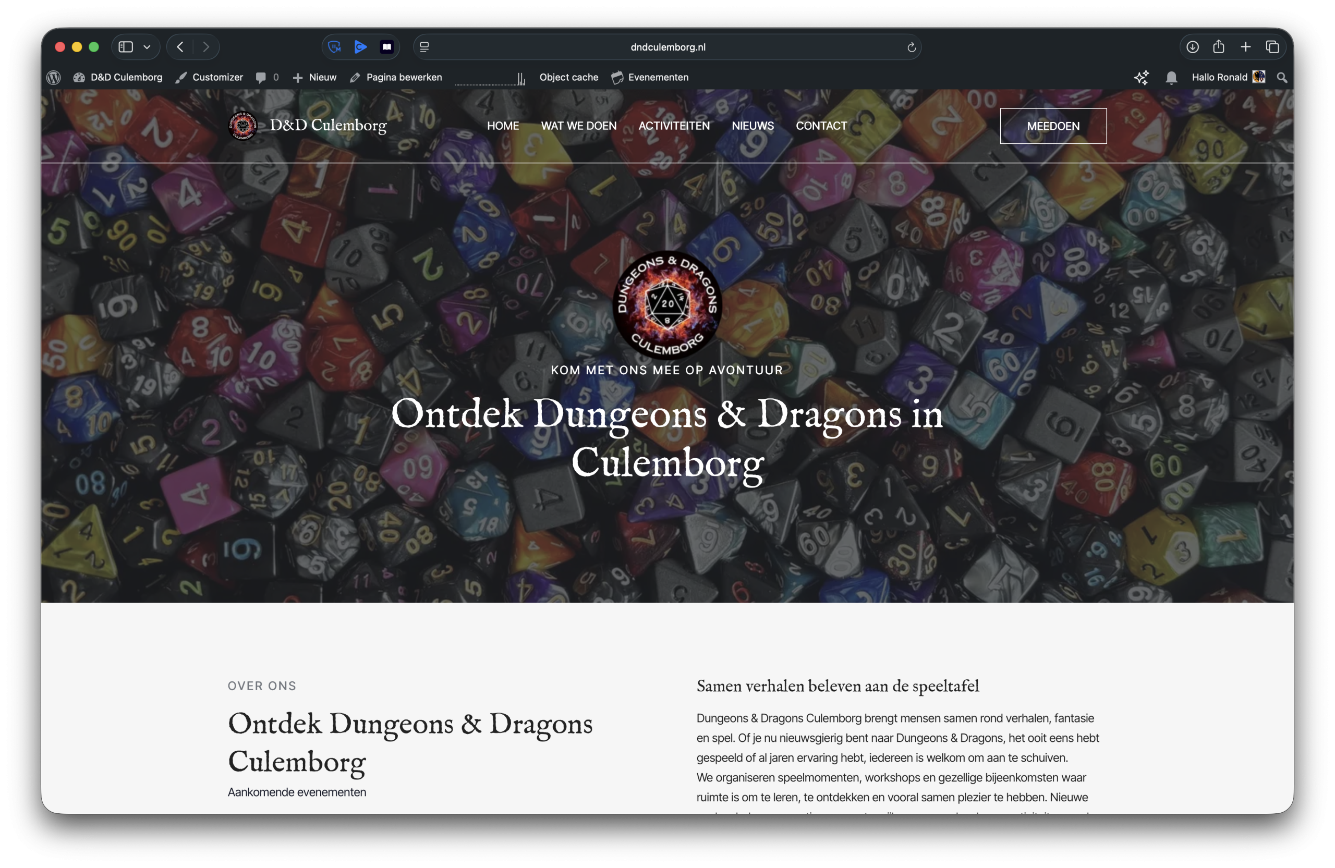
Task: Click the admin bar search magnifier
Action: click(x=1282, y=77)
